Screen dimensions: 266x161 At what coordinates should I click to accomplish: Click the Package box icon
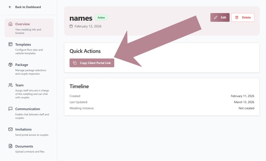10,65
